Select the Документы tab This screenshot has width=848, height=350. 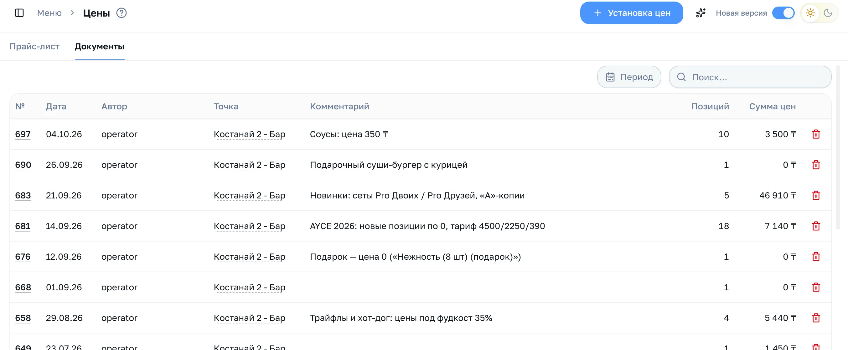(99, 46)
